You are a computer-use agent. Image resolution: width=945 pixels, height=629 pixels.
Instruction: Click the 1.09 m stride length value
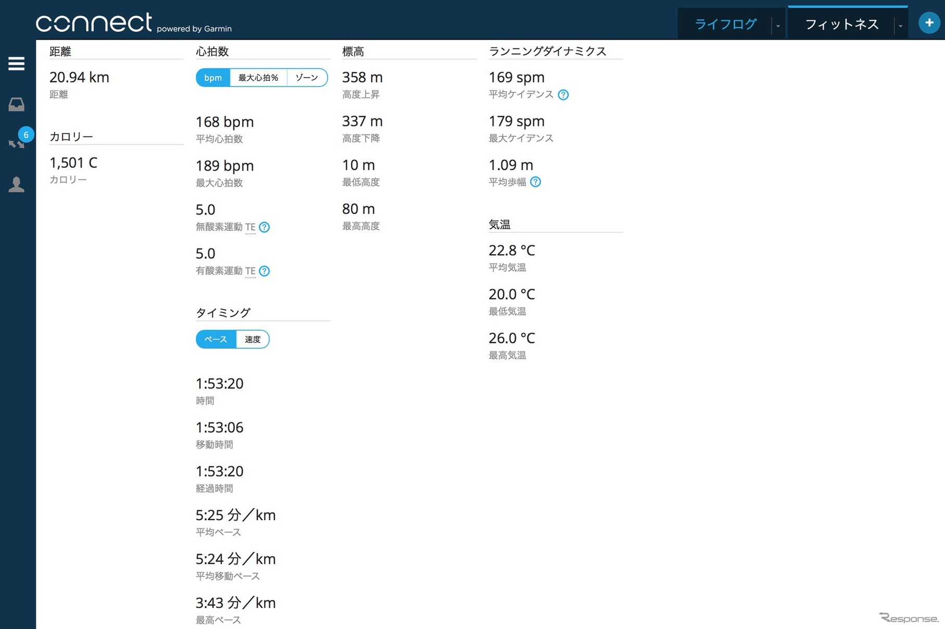point(511,165)
